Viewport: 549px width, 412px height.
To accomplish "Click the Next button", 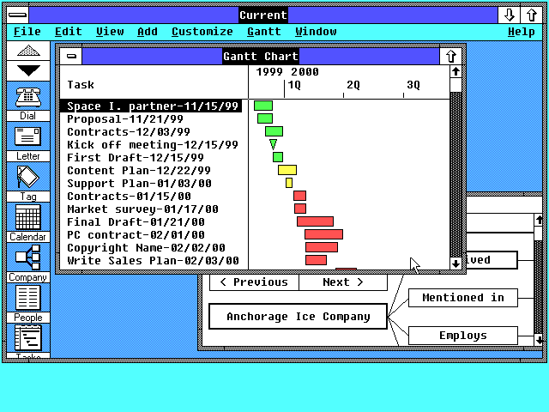I will [x=343, y=282].
